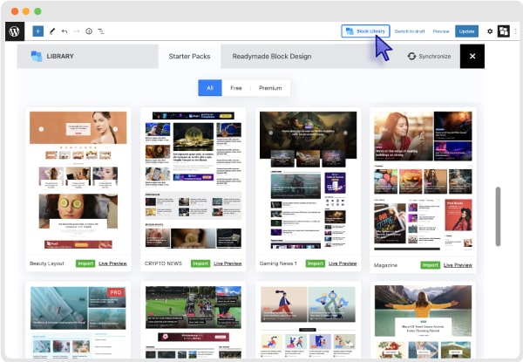Select the Starter Packs tab
Screen dimensions: 523x362
[188, 56]
